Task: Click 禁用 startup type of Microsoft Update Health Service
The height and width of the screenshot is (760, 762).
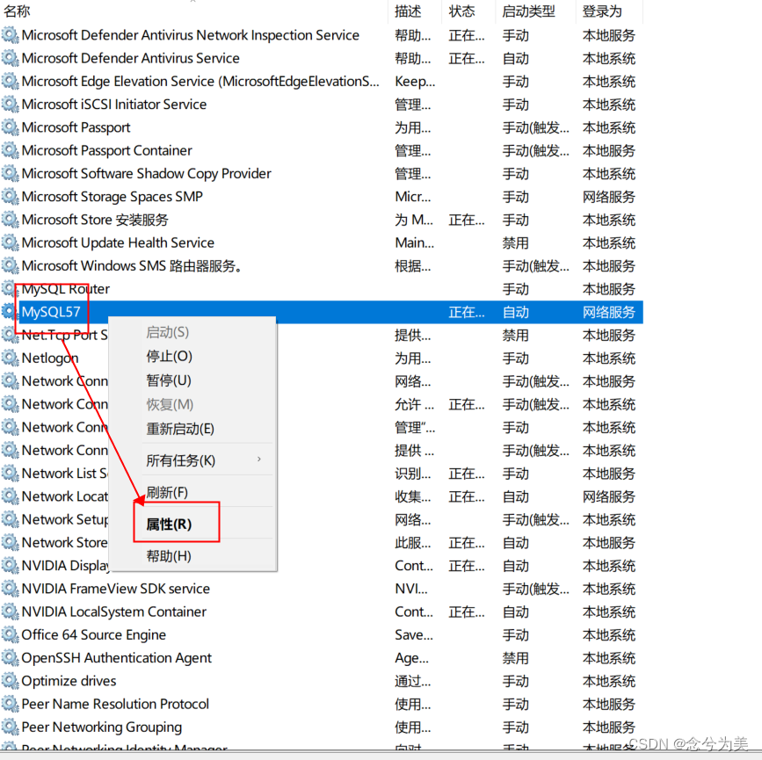Action: [516, 243]
